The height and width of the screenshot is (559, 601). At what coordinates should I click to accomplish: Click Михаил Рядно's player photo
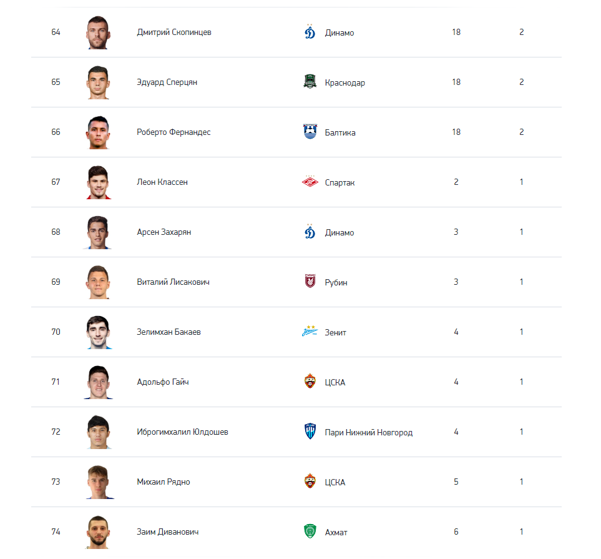(x=99, y=482)
